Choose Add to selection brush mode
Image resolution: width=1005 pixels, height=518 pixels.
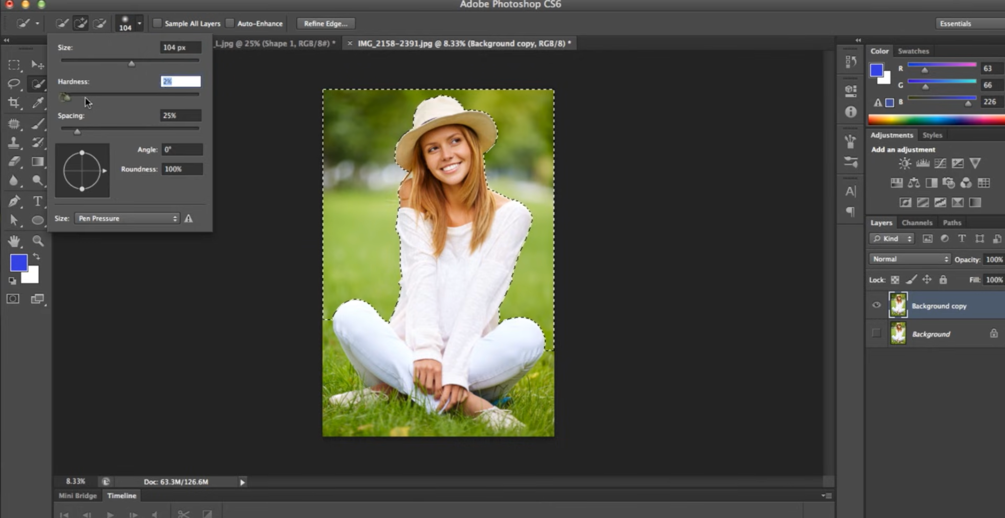tap(81, 23)
